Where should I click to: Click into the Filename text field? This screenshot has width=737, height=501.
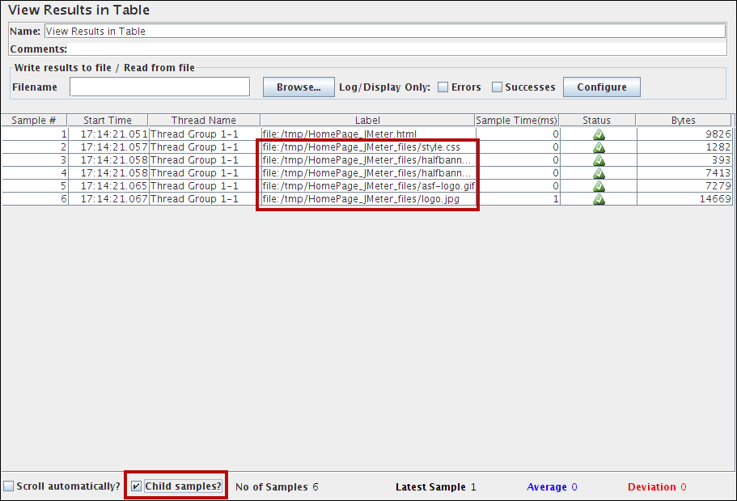tap(159, 87)
